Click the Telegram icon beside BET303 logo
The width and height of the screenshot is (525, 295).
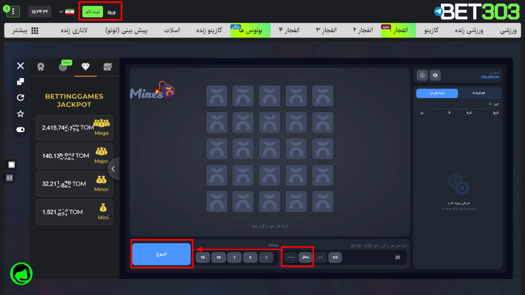[438, 11]
